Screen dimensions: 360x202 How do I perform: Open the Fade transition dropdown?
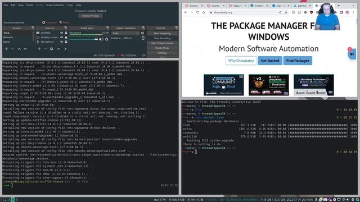pyautogui.click(x=125, y=33)
